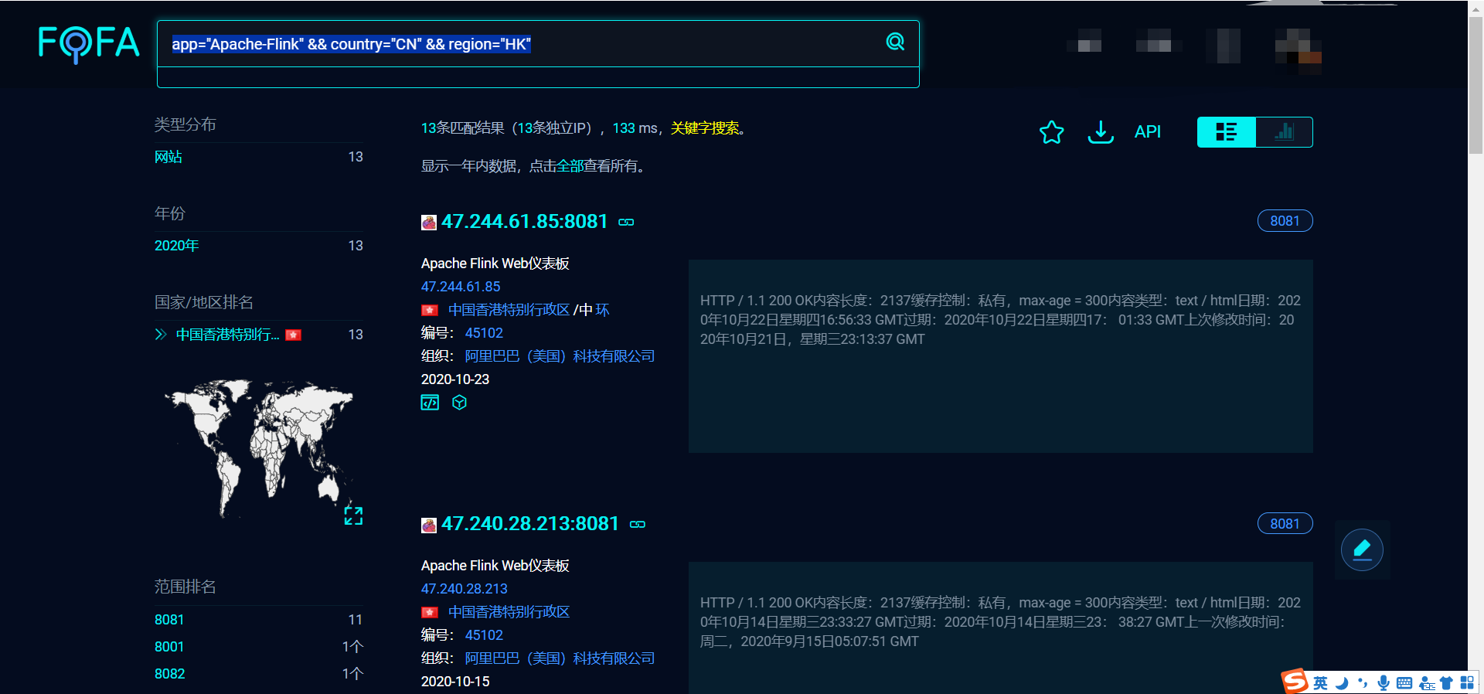
Task: Filter by port 8081 in 范围排名
Action: (x=169, y=620)
